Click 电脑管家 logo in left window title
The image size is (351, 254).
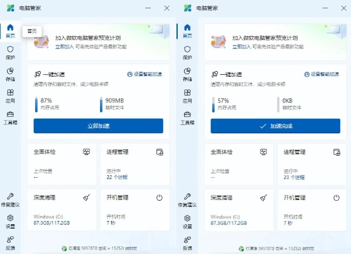click(x=11, y=8)
